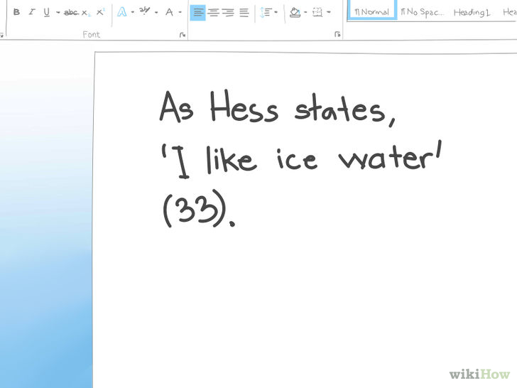This screenshot has height=388, width=517.
Task: Open the underline style dropdown arrow
Action: [x=58, y=13]
